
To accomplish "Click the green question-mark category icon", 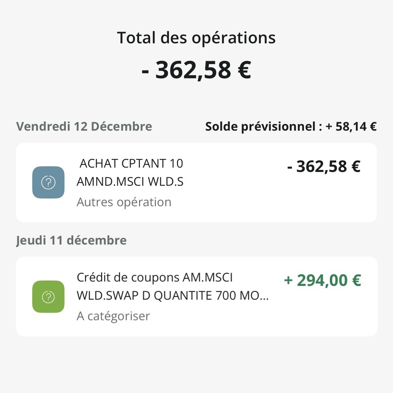I will pyautogui.click(x=48, y=297).
